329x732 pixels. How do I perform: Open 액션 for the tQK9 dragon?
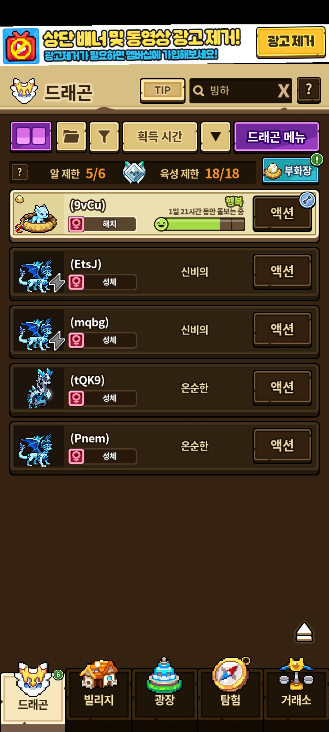click(x=282, y=387)
